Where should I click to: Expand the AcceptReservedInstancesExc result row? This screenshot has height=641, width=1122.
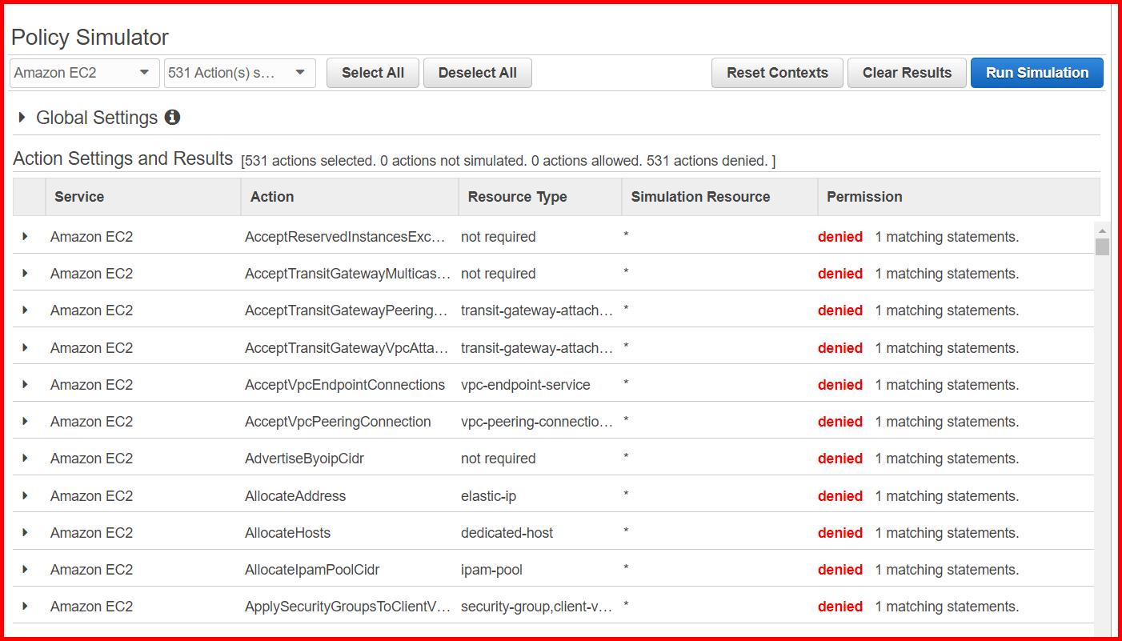[x=24, y=236]
